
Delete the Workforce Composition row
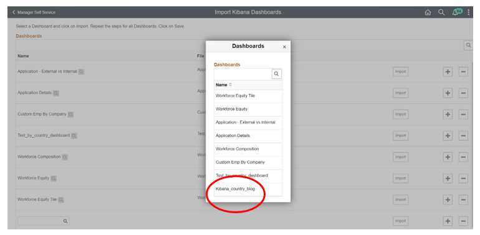pos(463,157)
